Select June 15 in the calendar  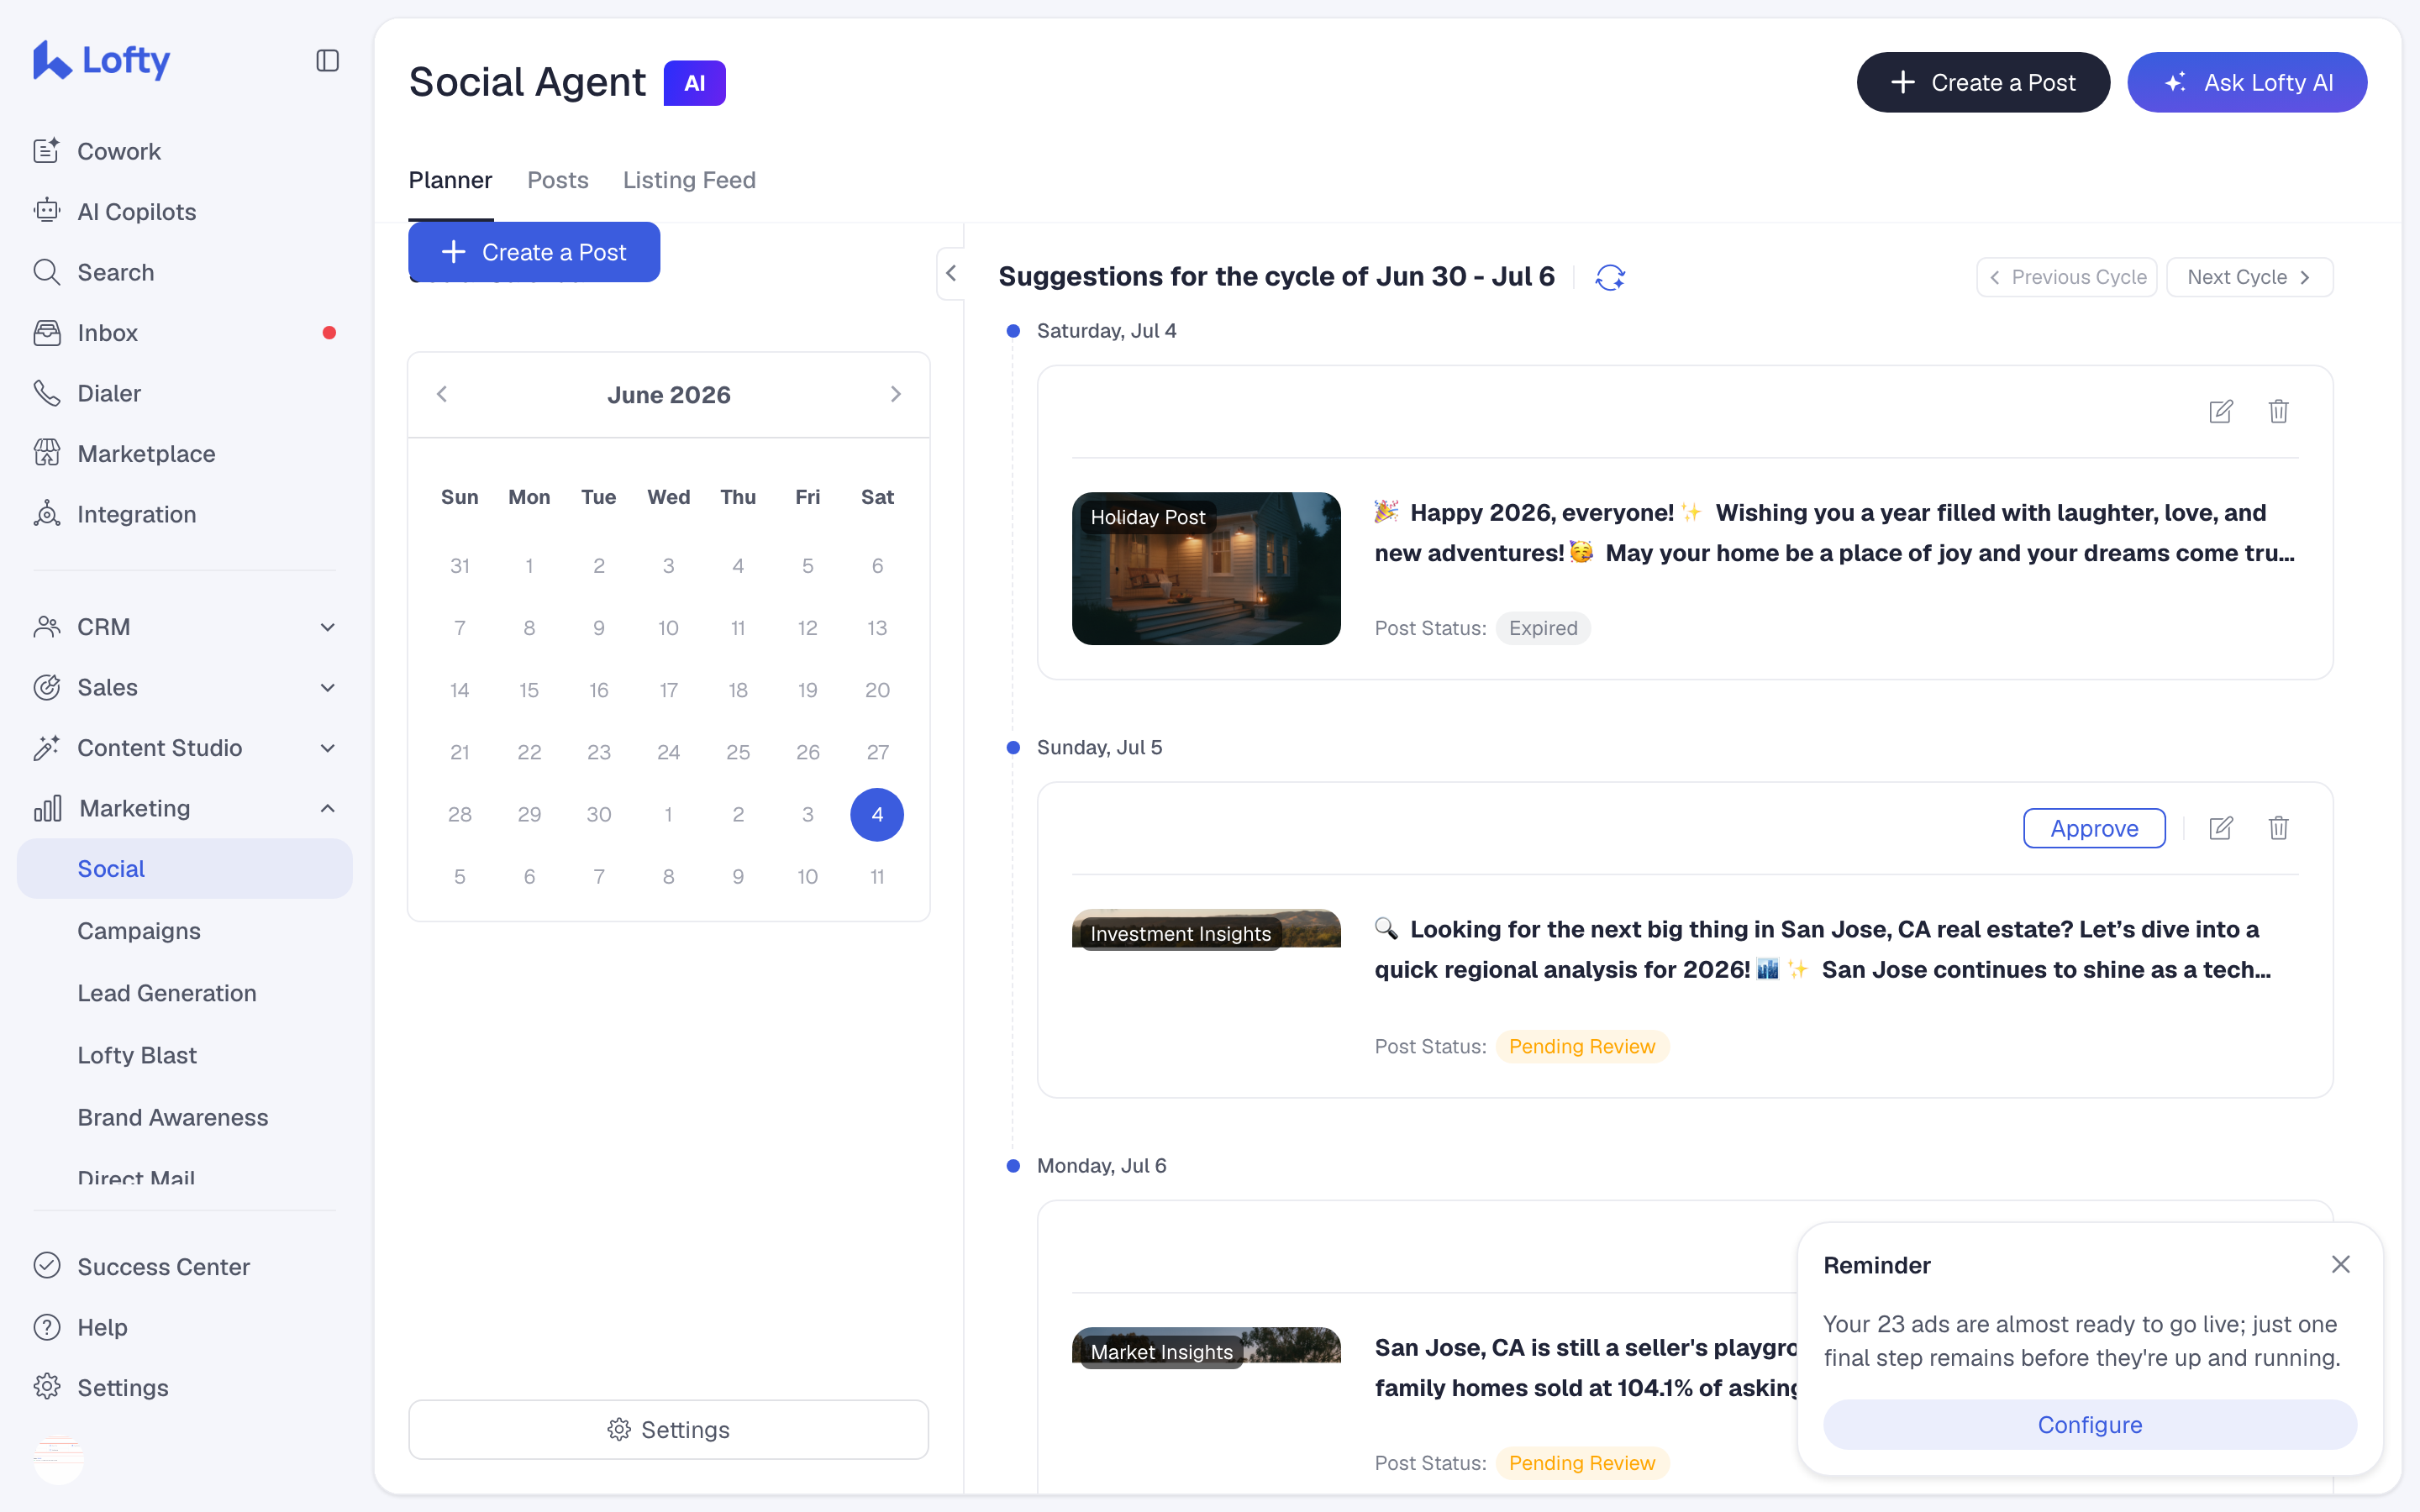tap(529, 690)
